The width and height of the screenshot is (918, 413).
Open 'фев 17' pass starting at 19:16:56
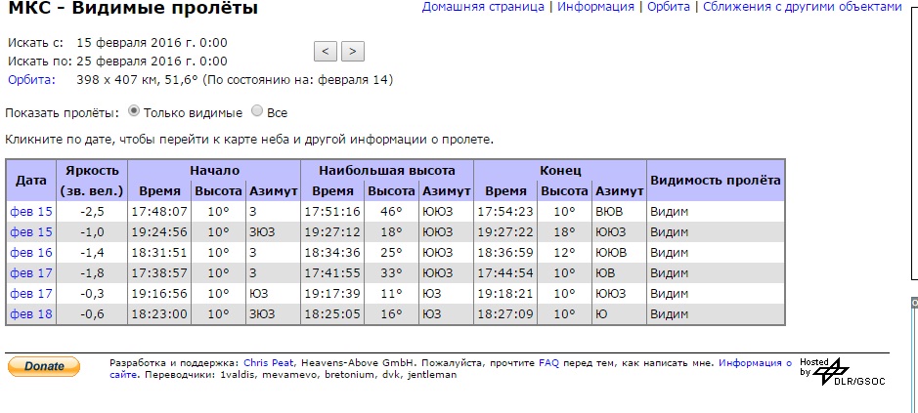click(31, 294)
